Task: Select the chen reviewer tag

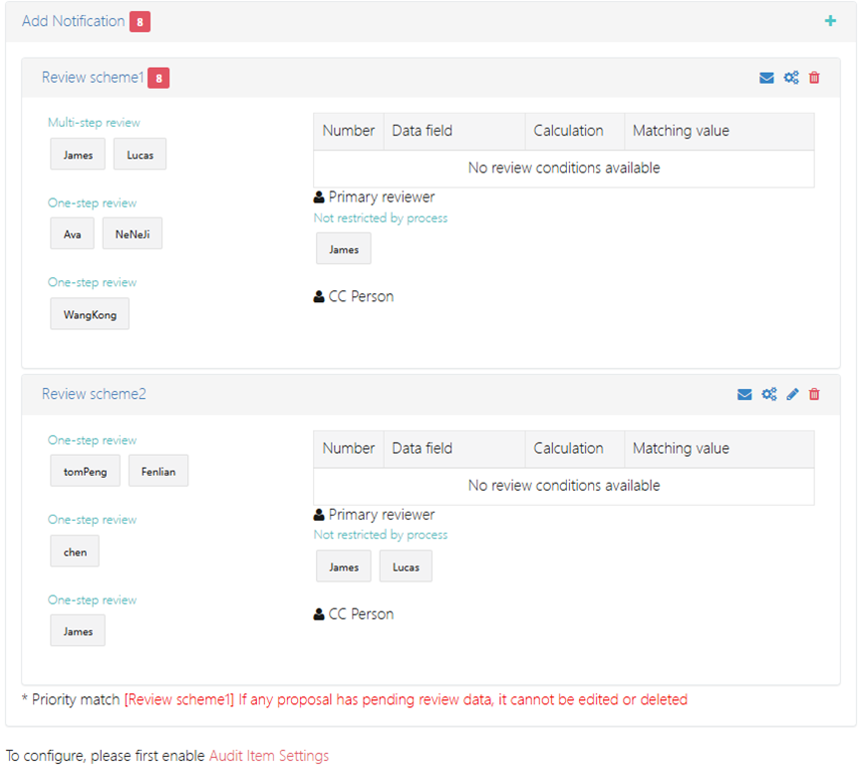Action: point(75,552)
